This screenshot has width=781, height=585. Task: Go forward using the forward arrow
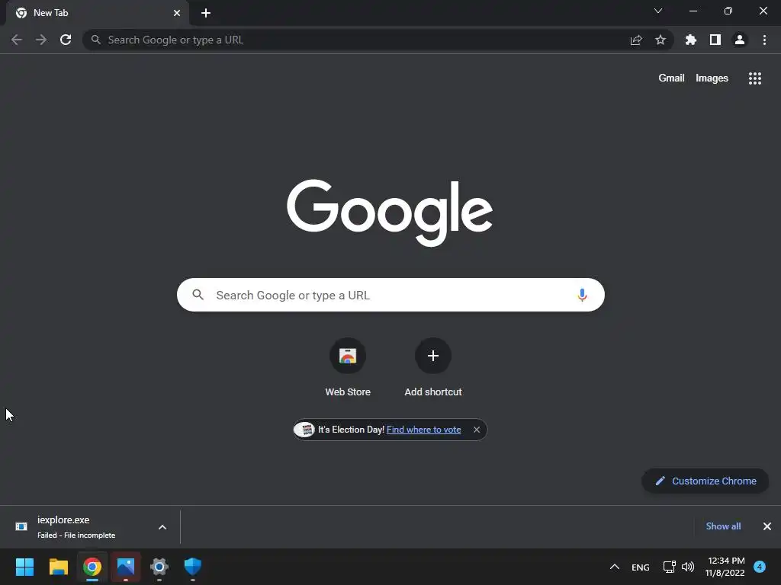[41, 40]
